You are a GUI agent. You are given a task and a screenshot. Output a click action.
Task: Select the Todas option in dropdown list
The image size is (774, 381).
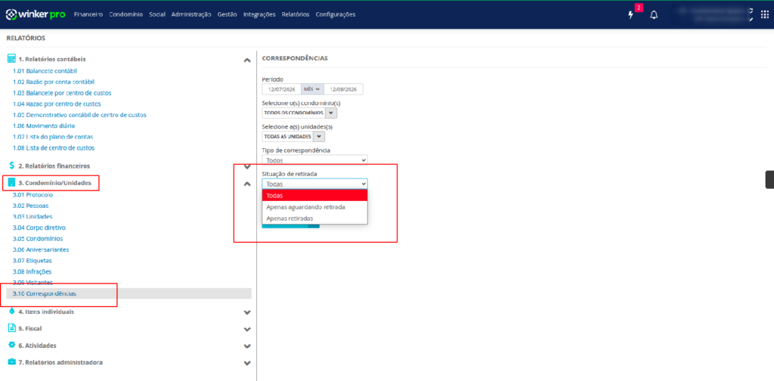click(x=315, y=196)
